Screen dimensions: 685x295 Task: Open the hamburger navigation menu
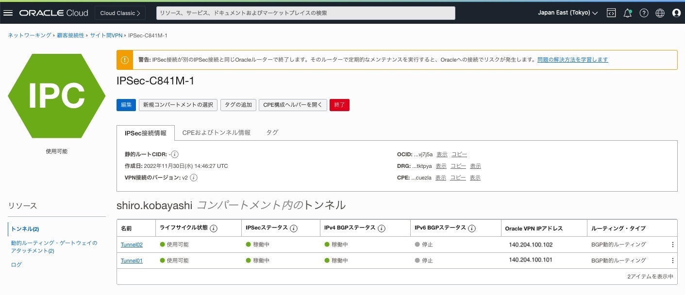[x=8, y=13]
